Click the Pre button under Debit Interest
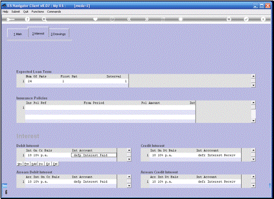The height and width of the screenshot is (199, 274). pyautogui.click(x=26, y=164)
